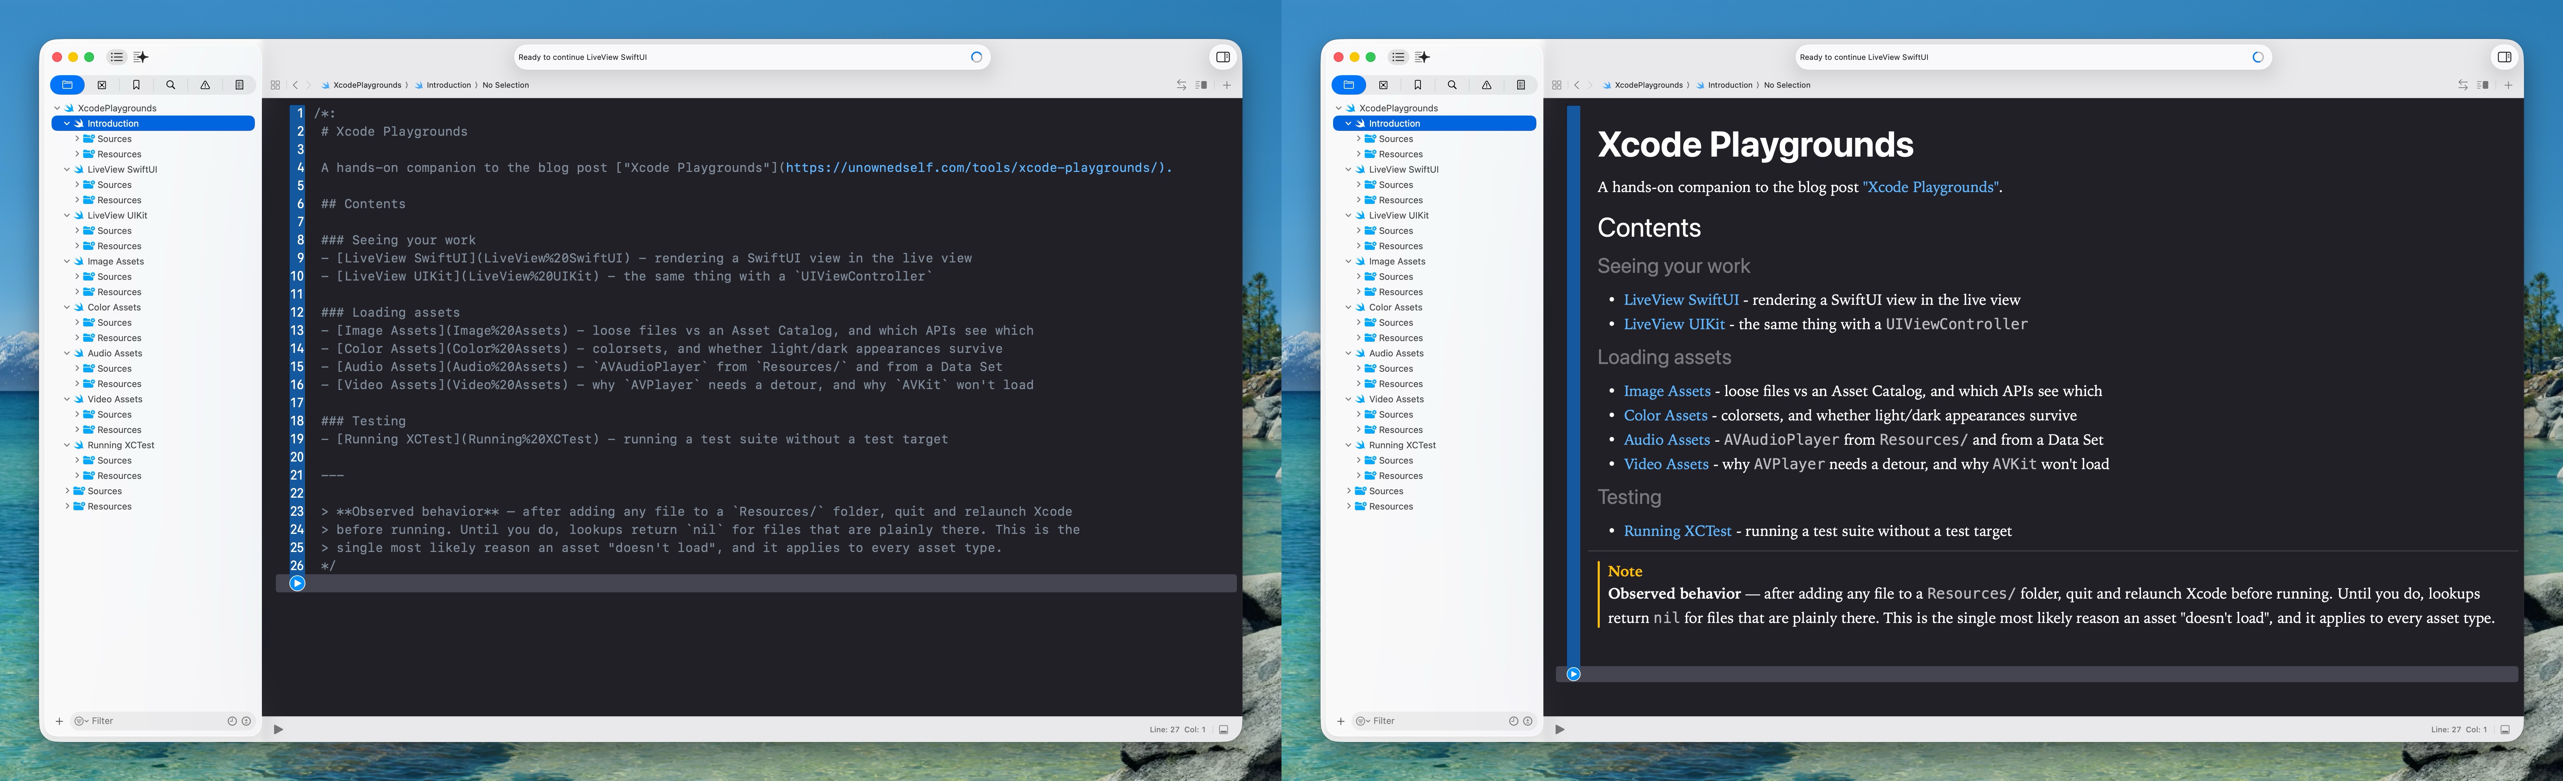Image resolution: width=2563 pixels, height=781 pixels.
Task: Click sparkle coding assistant icon, right window
Action: 1423,57
